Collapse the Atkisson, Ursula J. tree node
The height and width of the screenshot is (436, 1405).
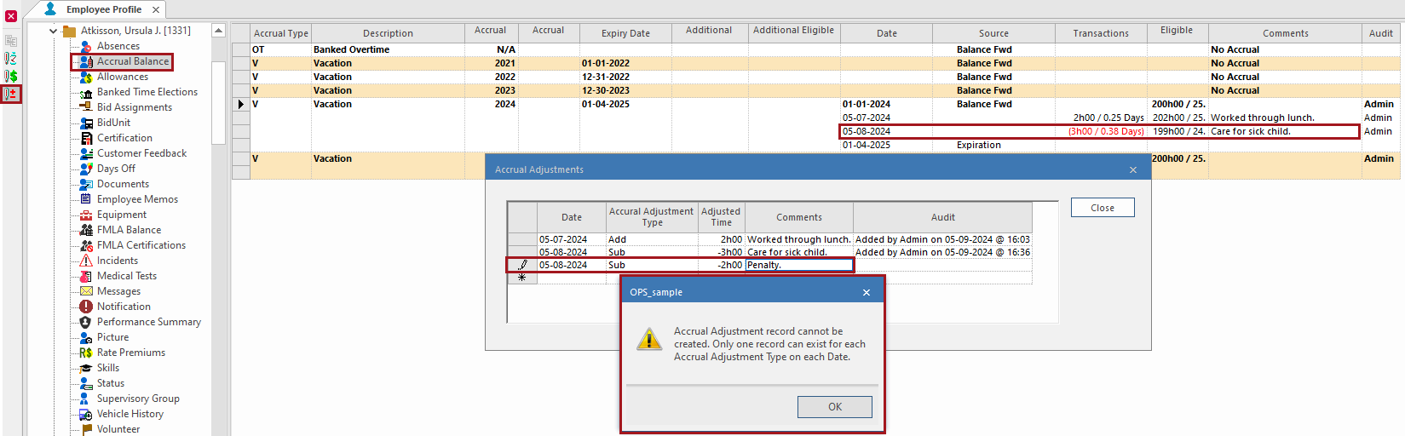[54, 31]
